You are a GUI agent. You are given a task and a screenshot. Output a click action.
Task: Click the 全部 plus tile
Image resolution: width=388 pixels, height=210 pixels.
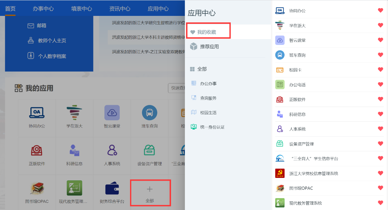tap(150, 193)
